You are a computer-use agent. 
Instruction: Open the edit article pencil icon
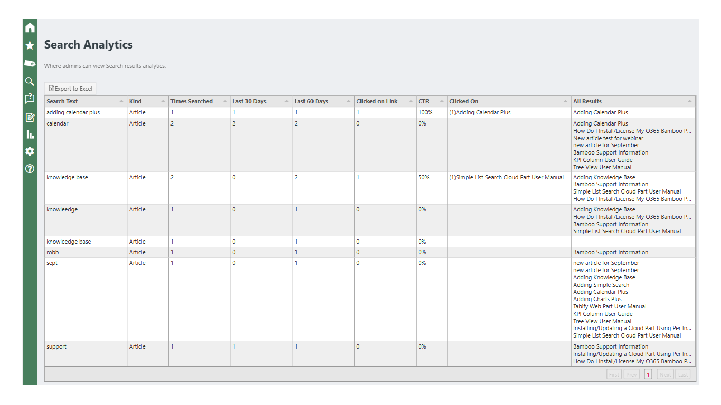click(x=30, y=117)
